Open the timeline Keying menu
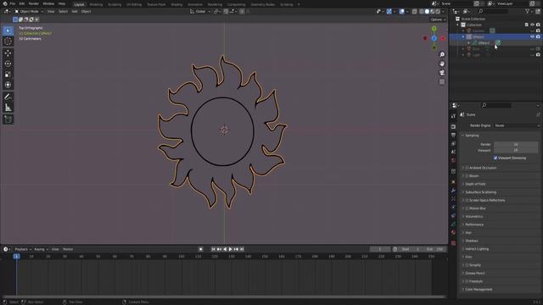Screen dimensions: 543x305 [x=41, y=249]
